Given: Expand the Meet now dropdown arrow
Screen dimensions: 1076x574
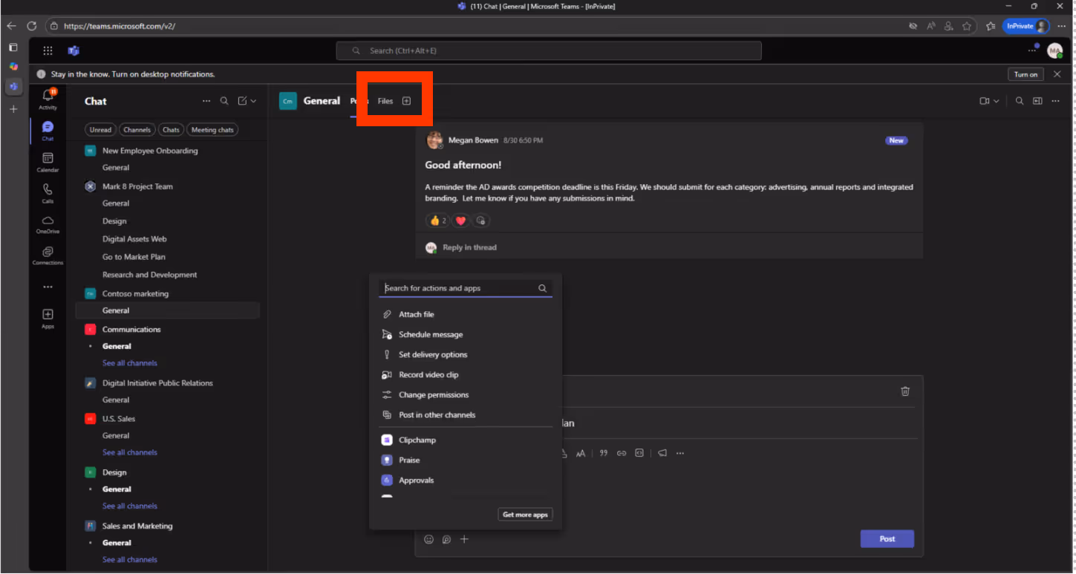Looking at the screenshot, I should pos(997,101).
